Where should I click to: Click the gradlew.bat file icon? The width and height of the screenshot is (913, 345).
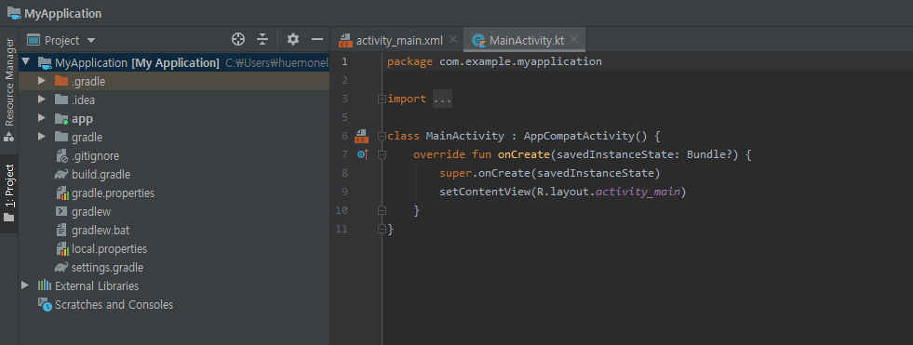coord(61,231)
